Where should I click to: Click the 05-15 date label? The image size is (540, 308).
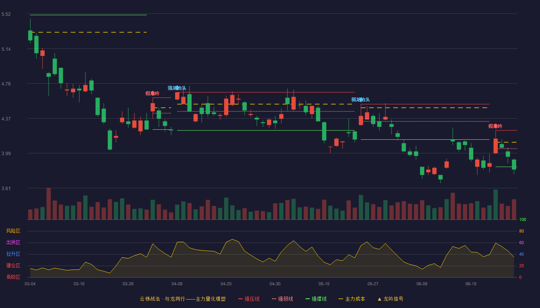pyautogui.click(x=324, y=284)
